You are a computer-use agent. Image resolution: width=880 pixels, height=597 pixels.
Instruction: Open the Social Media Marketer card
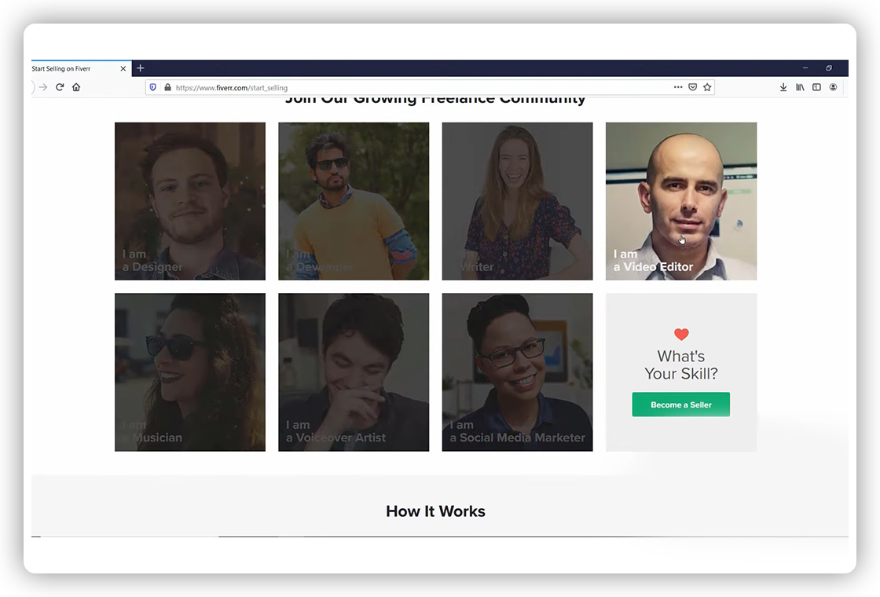tap(517, 372)
